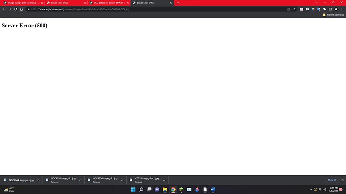
Task: Open the white document app on taskbar
Action: pyautogui.click(x=205, y=189)
